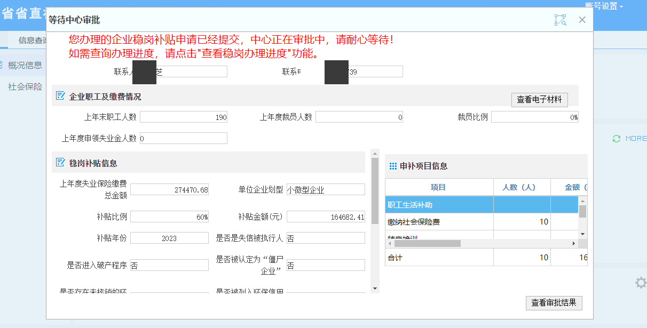
Task: Click the 上年末职工人数 input field
Action: click(183, 117)
